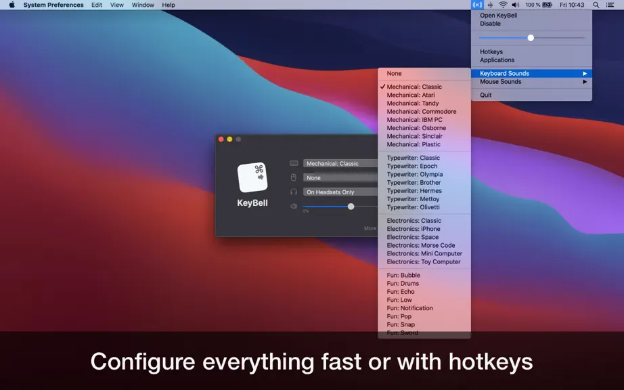Select Fun: Echo sound
This screenshot has width=624, height=390.
click(424, 291)
